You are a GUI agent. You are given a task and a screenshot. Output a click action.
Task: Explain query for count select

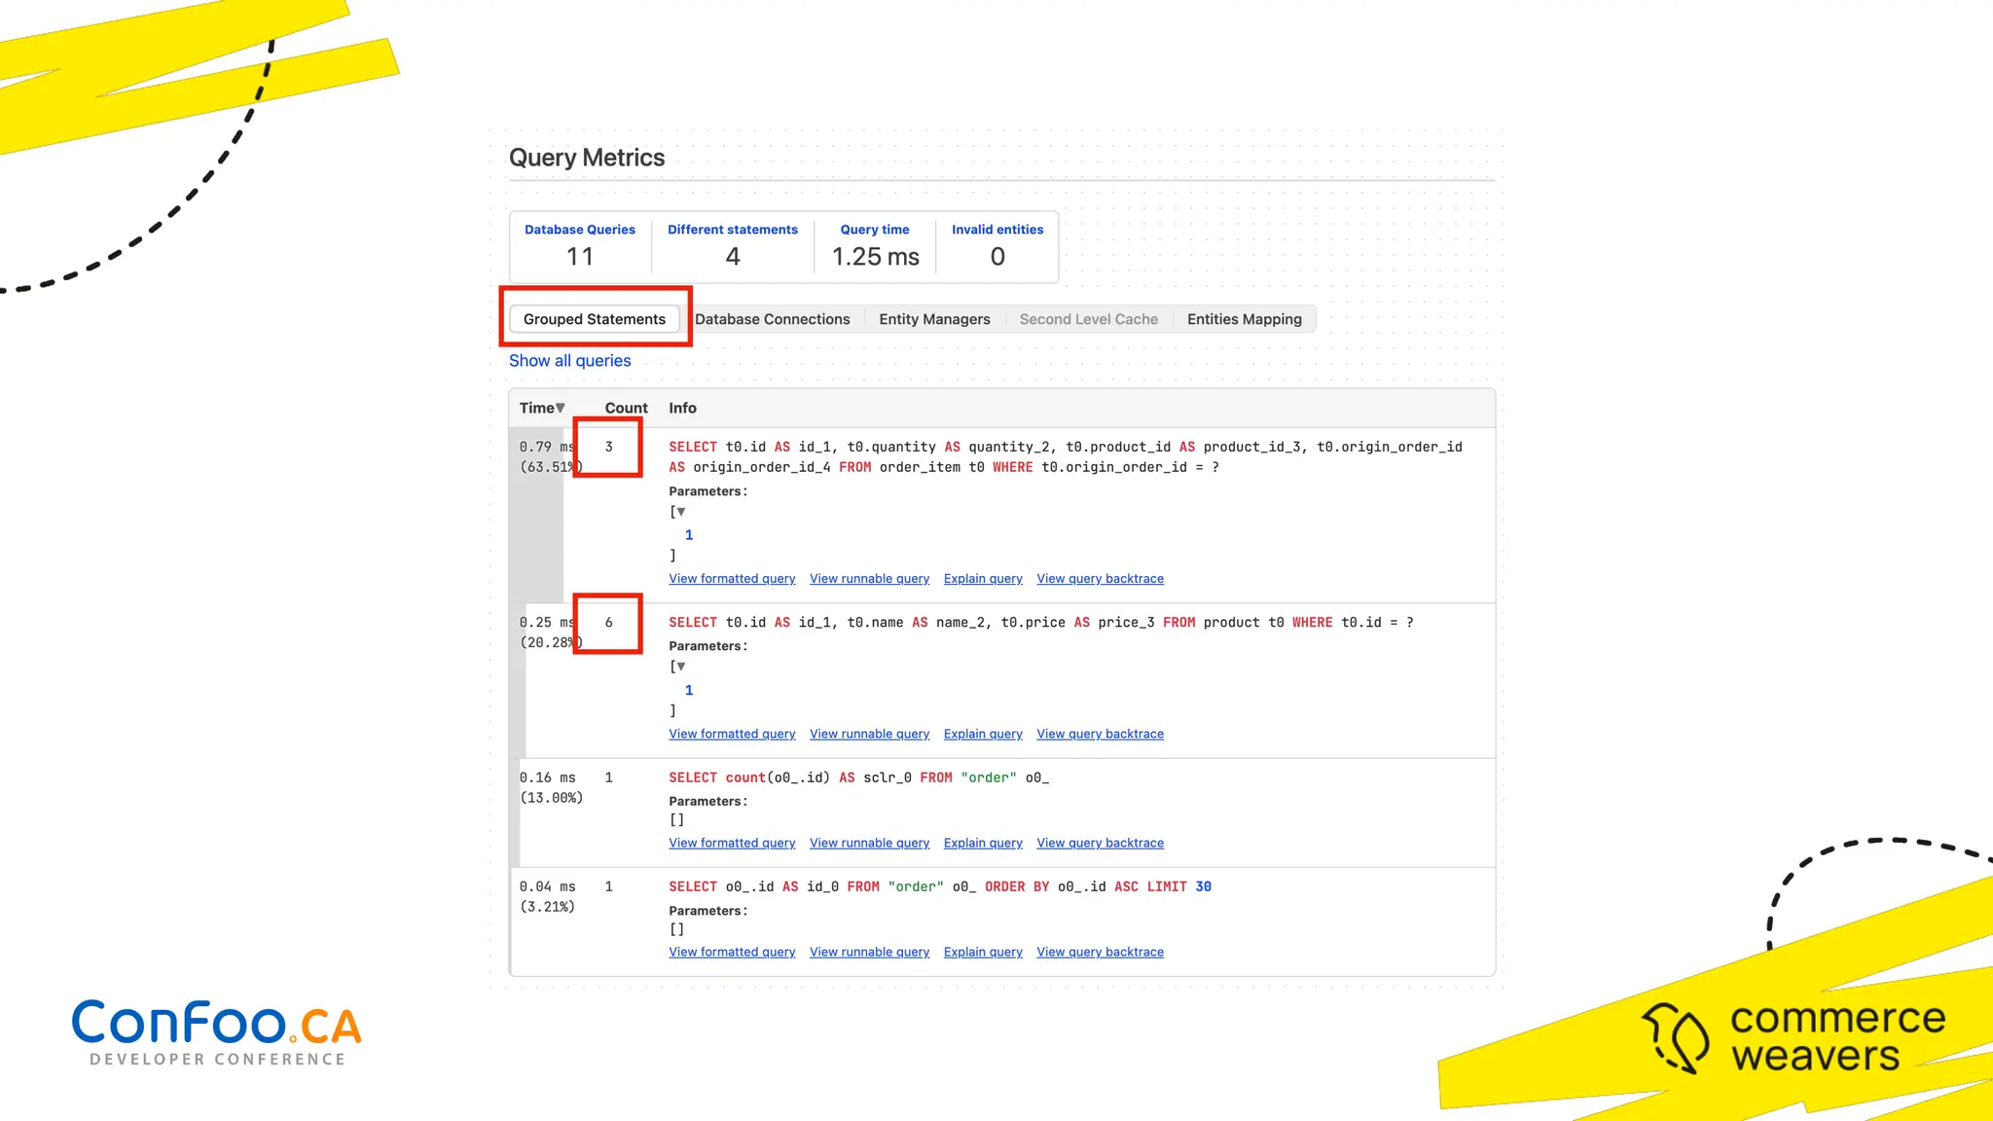(x=983, y=844)
